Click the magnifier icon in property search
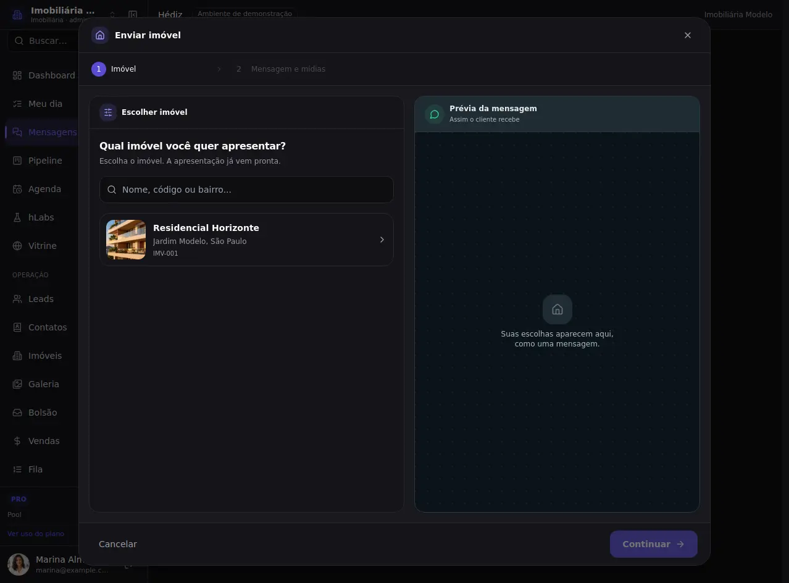The height and width of the screenshot is (583, 789). click(112, 190)
